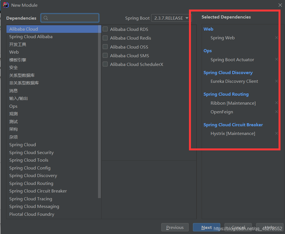The width and height of the screenshot is (285, 234).
Task: Focus the dependencies search field
Action: 70,18
